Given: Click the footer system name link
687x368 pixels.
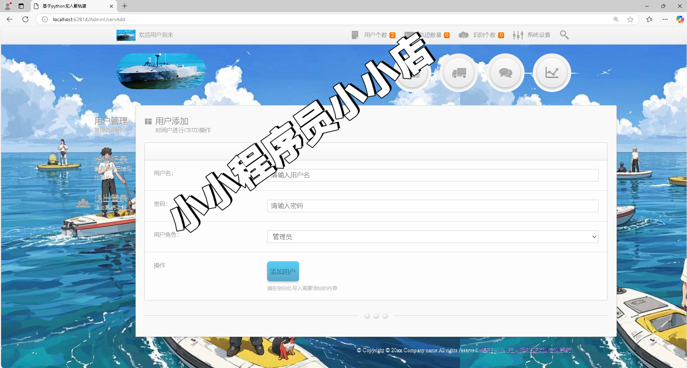Looking at the screenshot, I should click(525, 350).
